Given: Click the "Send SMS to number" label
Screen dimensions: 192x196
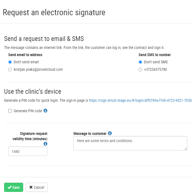Looking at the screenshot, I should click(155, 55).
